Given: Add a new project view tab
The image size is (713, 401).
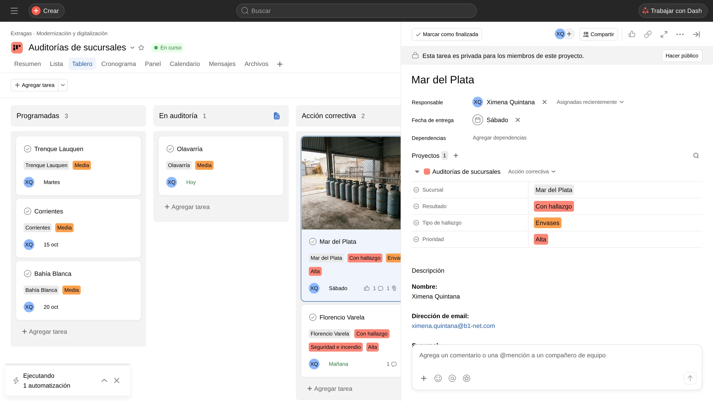Looking at the screenshot, I should [280, 64].
